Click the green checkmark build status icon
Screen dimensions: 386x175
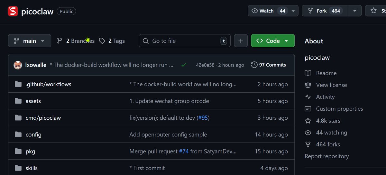tap(184, 65)
